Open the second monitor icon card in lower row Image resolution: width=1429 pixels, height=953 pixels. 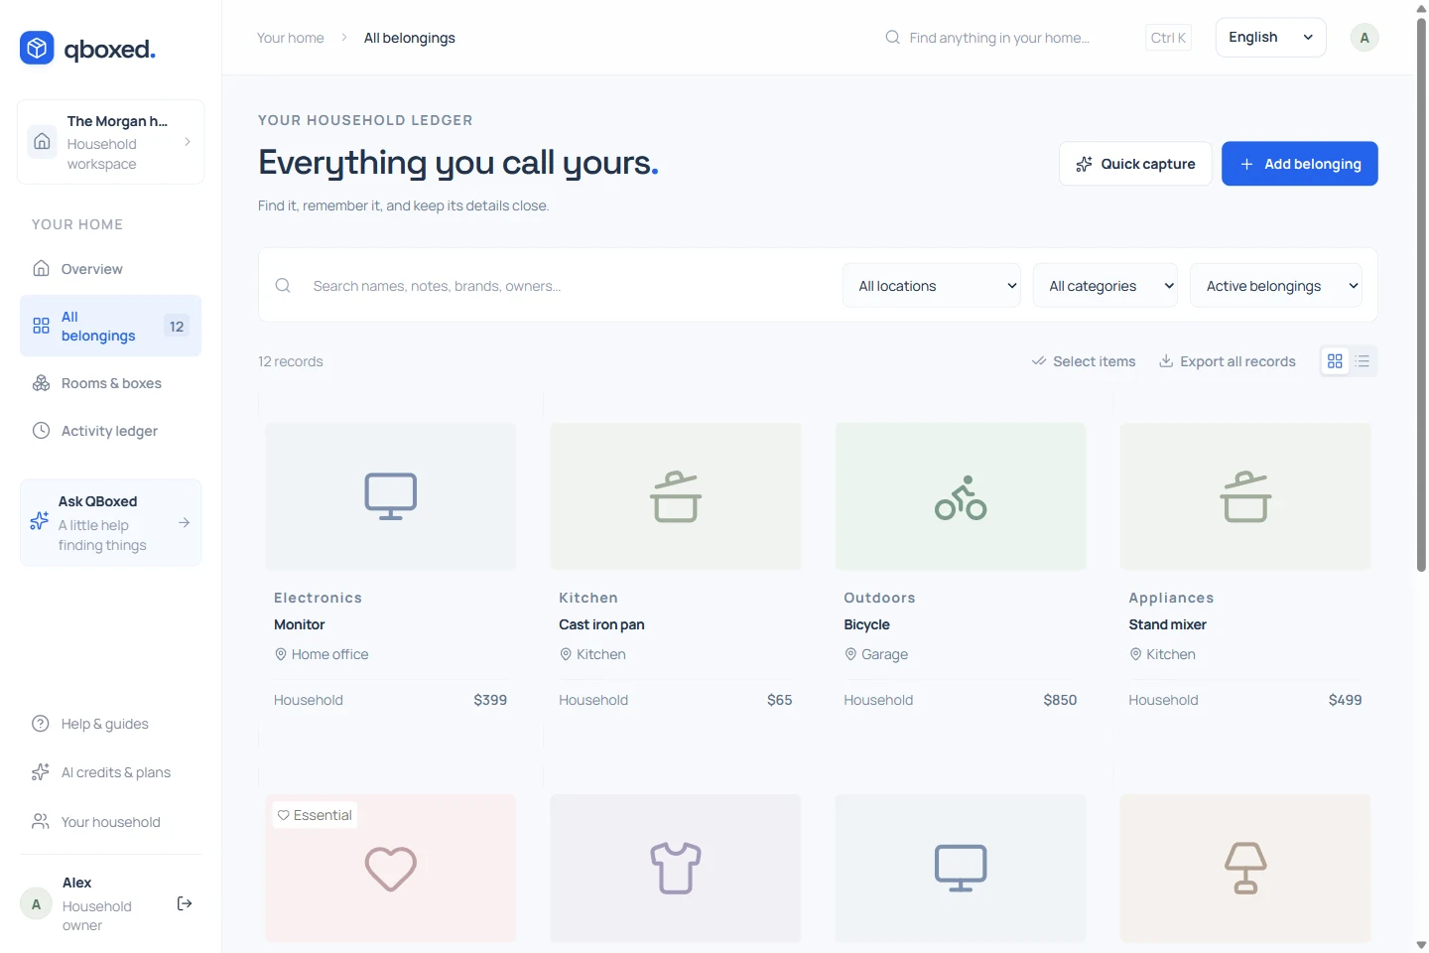[961, 868]
